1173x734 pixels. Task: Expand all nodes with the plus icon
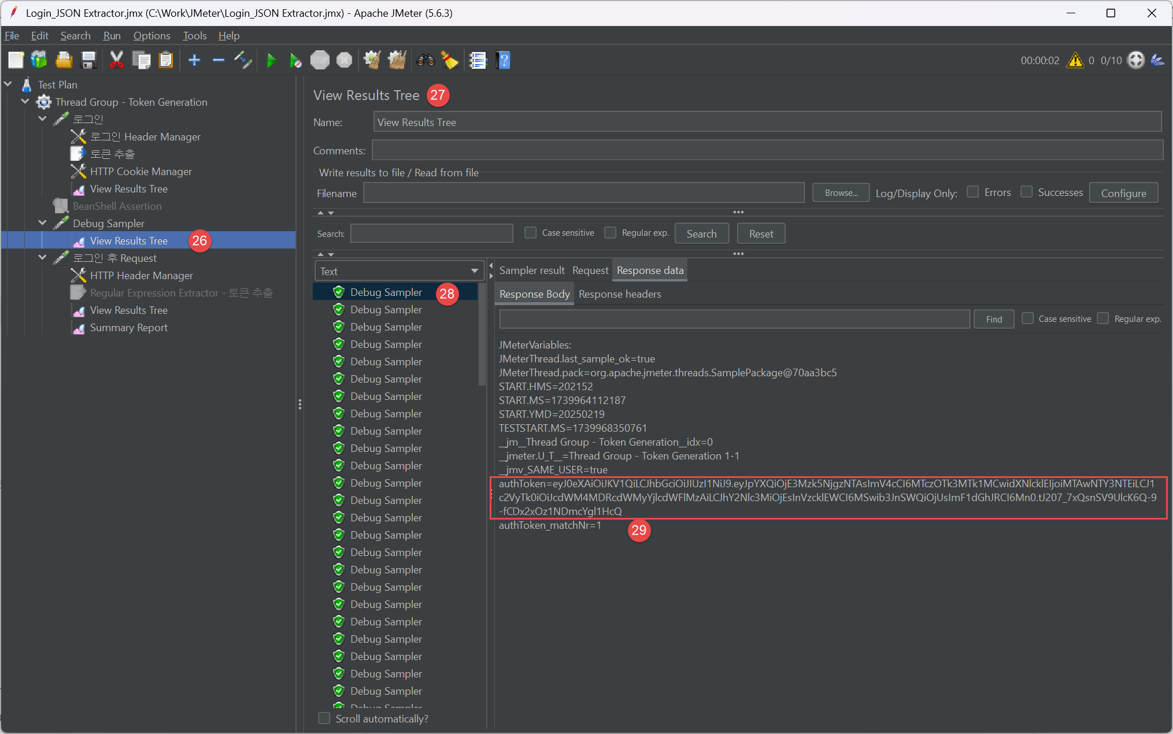194,60
